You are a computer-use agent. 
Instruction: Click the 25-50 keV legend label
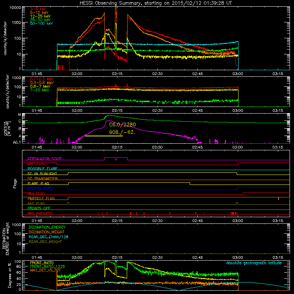pyautogui.click(x=40, y=20)
